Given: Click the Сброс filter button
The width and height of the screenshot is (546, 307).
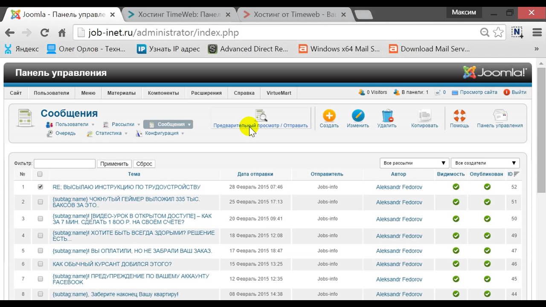Looking at the screenshot, I should (x=144, y=164).
